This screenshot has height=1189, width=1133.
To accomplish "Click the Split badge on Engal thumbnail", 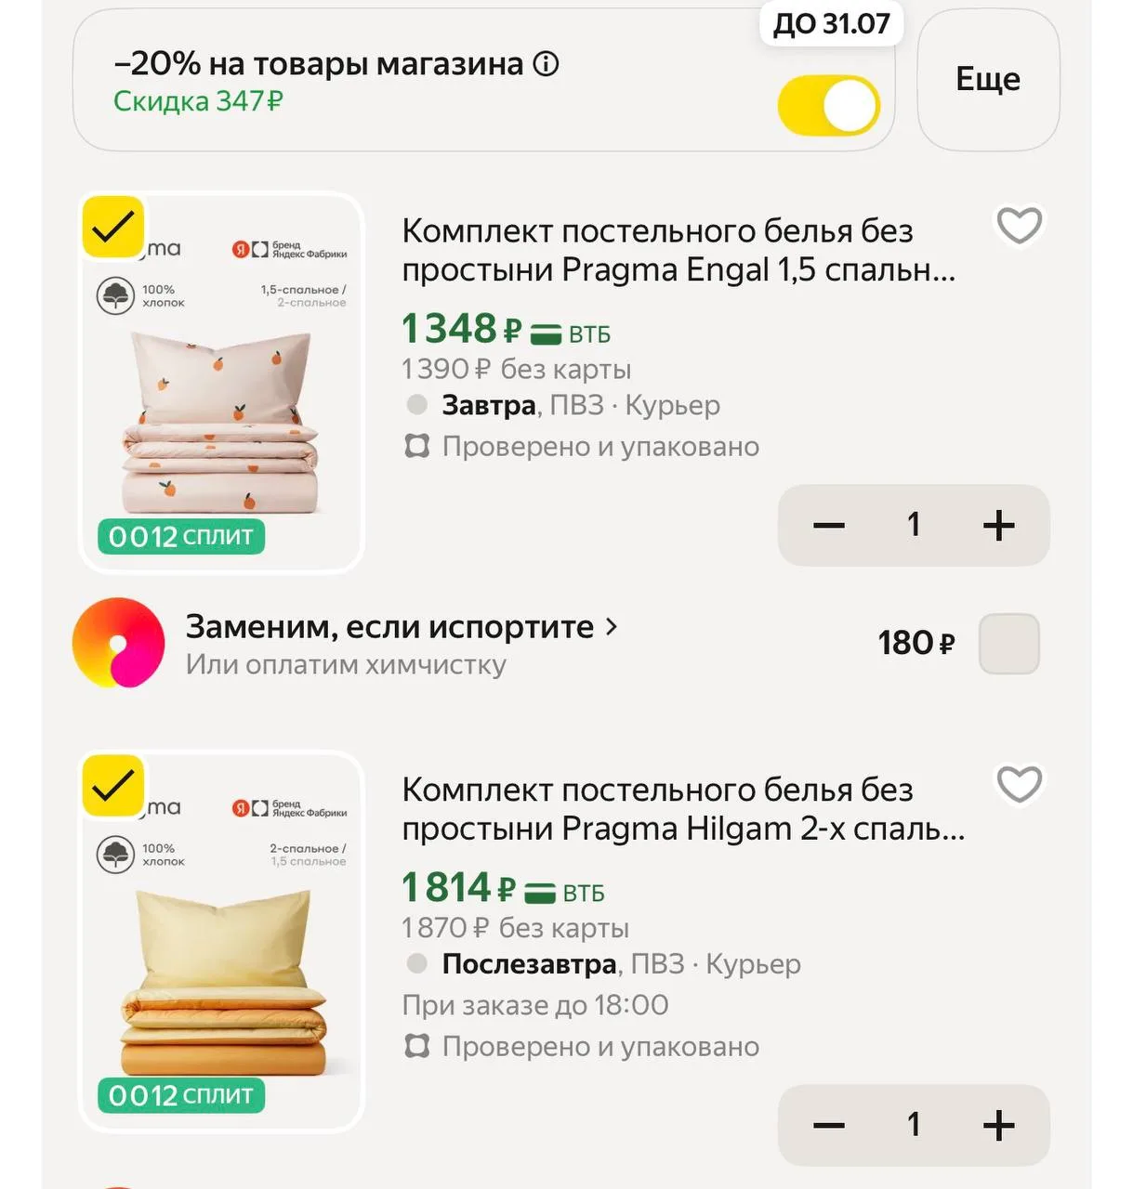I will pos(181,536).
